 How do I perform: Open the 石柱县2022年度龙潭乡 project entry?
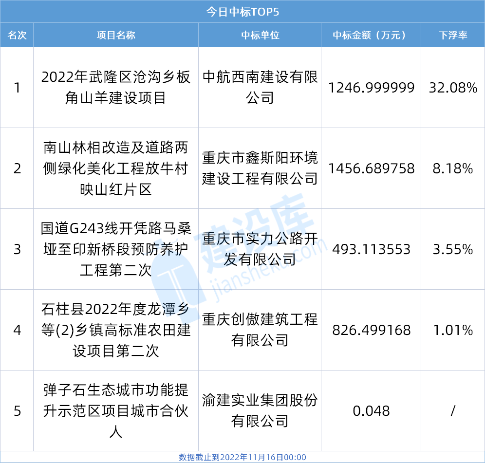(x=116, y=330)
